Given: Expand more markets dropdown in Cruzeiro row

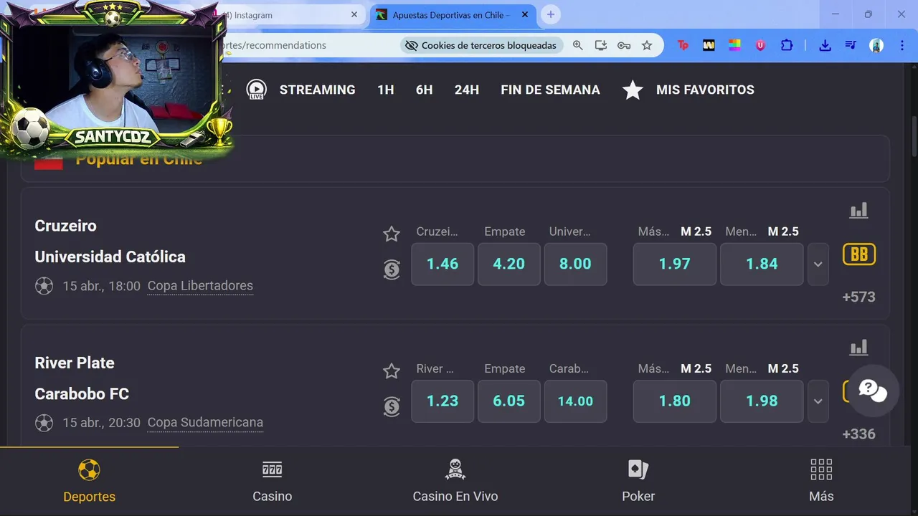Looking at the screenshot, I should click(x=818, y=264).
